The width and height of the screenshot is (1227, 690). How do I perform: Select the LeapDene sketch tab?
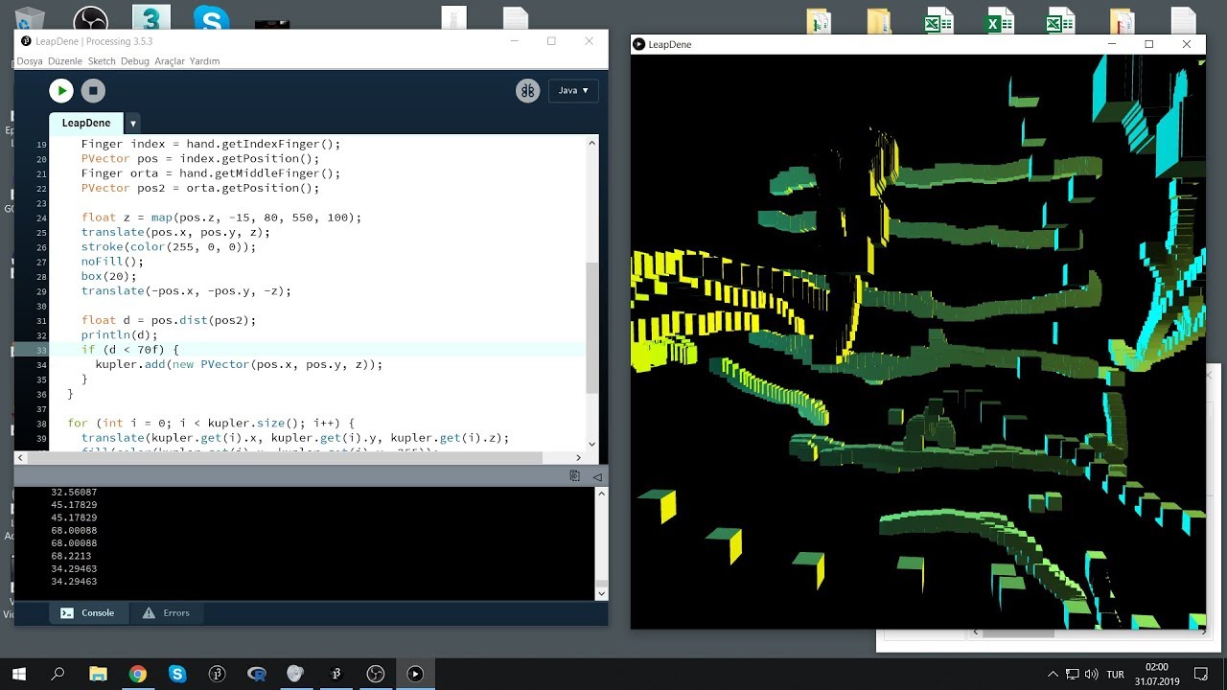coord(86,123)
